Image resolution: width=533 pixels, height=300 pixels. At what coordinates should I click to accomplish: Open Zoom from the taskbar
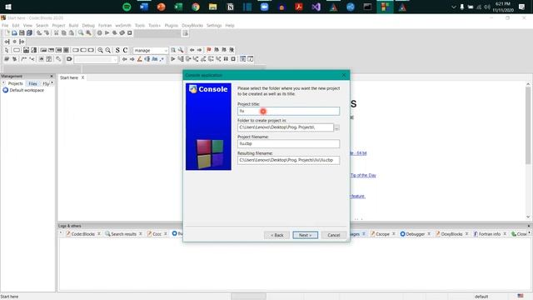coord(265,7)
